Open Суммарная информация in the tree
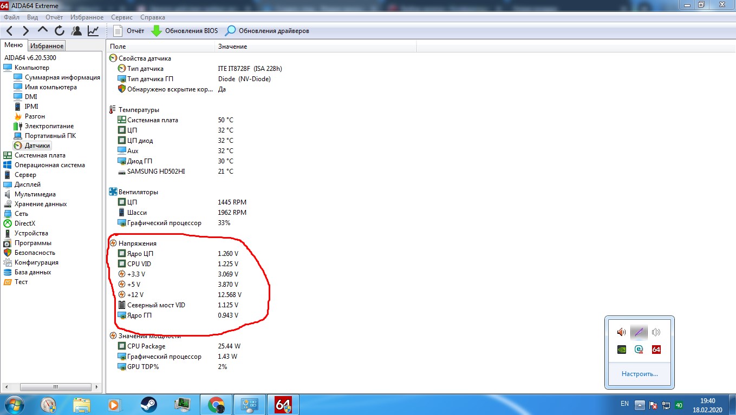 tap(57, 77)
